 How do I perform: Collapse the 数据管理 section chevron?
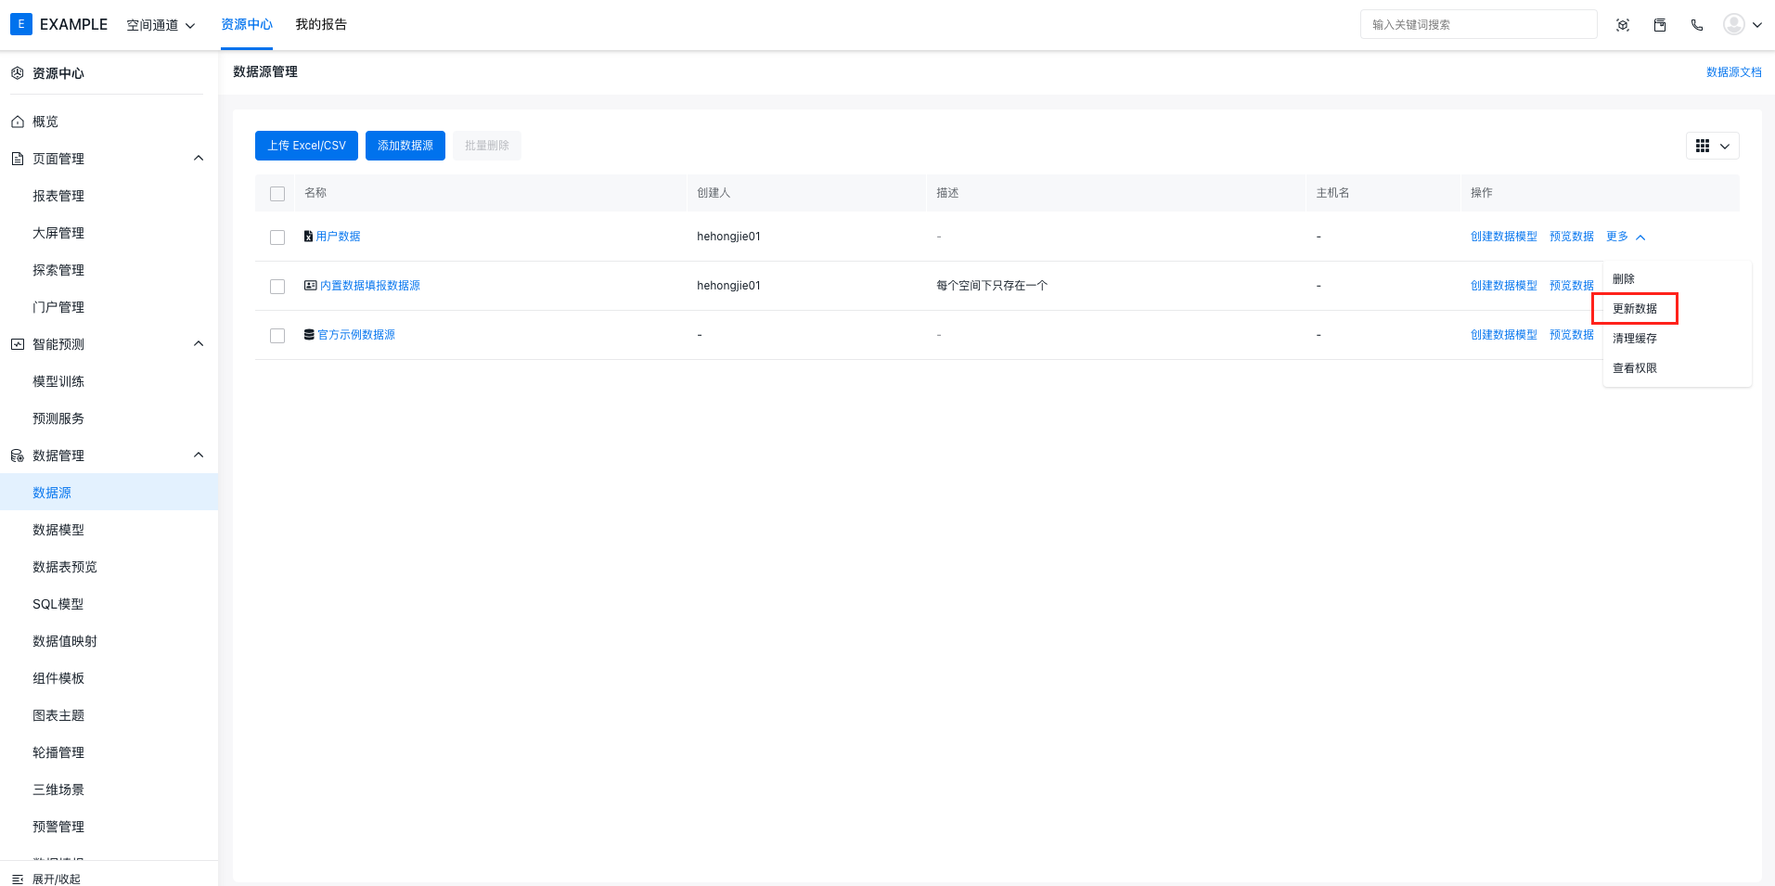point(199,456)
